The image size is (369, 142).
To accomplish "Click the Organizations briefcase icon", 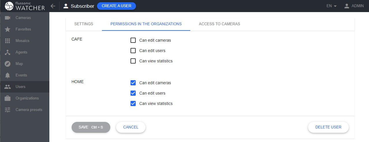I will pos(8,98).
